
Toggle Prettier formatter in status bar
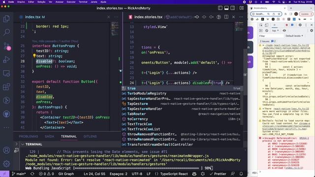tap(218, 174)
